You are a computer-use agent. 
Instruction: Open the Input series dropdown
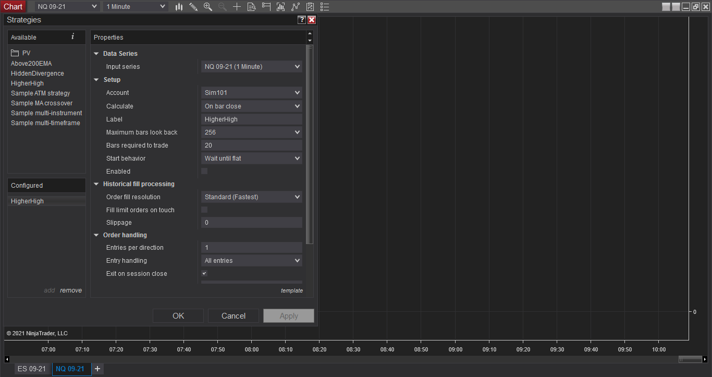pyautogui.click(x=252, y=67)
